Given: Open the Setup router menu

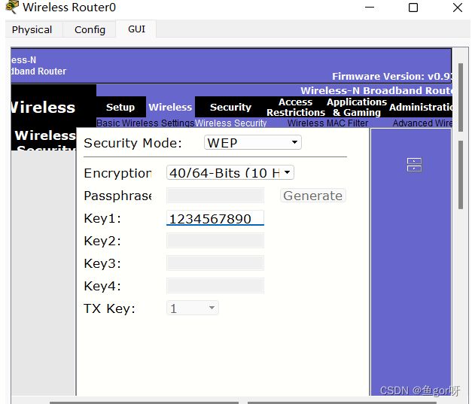Looking at the screenshot, I should (x=120, y=107).
